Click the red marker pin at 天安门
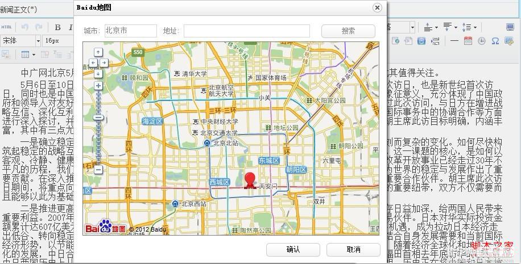The image size is (521, 264). [x=250, y=181]
